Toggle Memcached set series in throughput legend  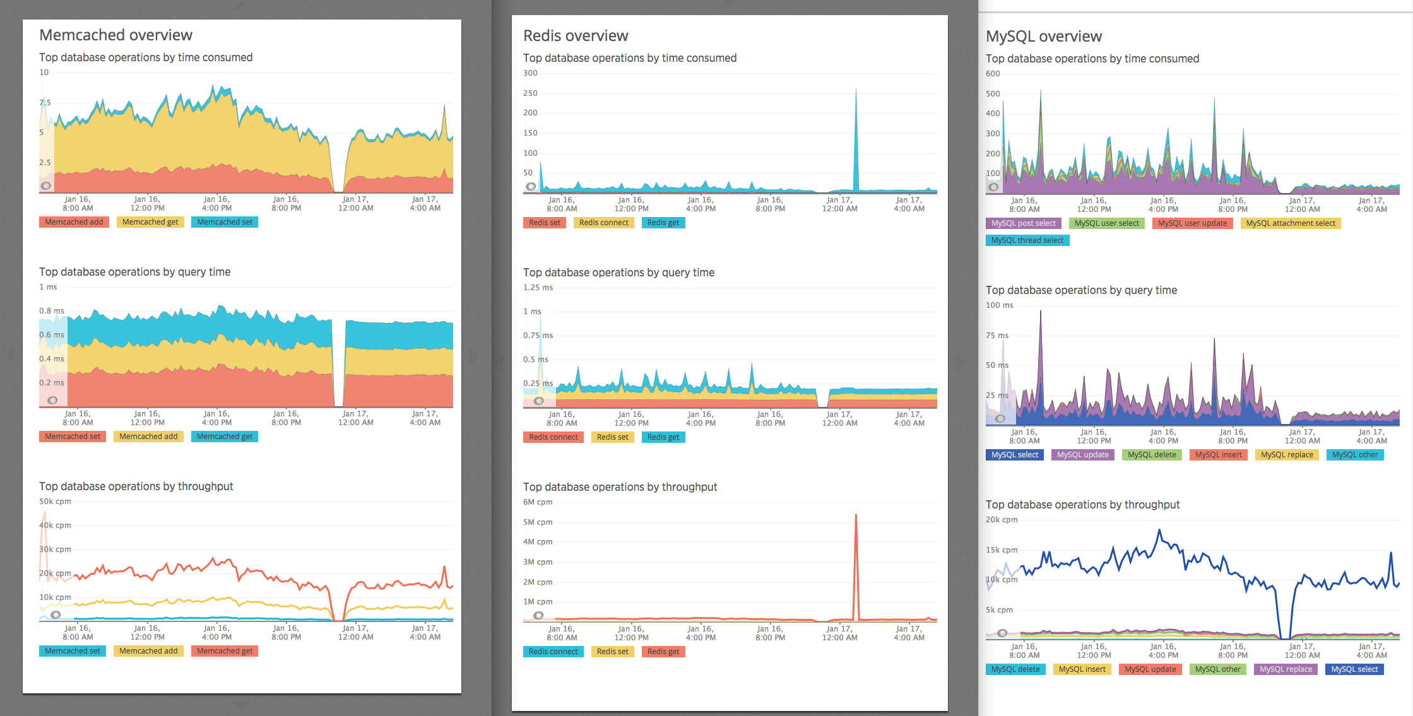click(73, 651)
